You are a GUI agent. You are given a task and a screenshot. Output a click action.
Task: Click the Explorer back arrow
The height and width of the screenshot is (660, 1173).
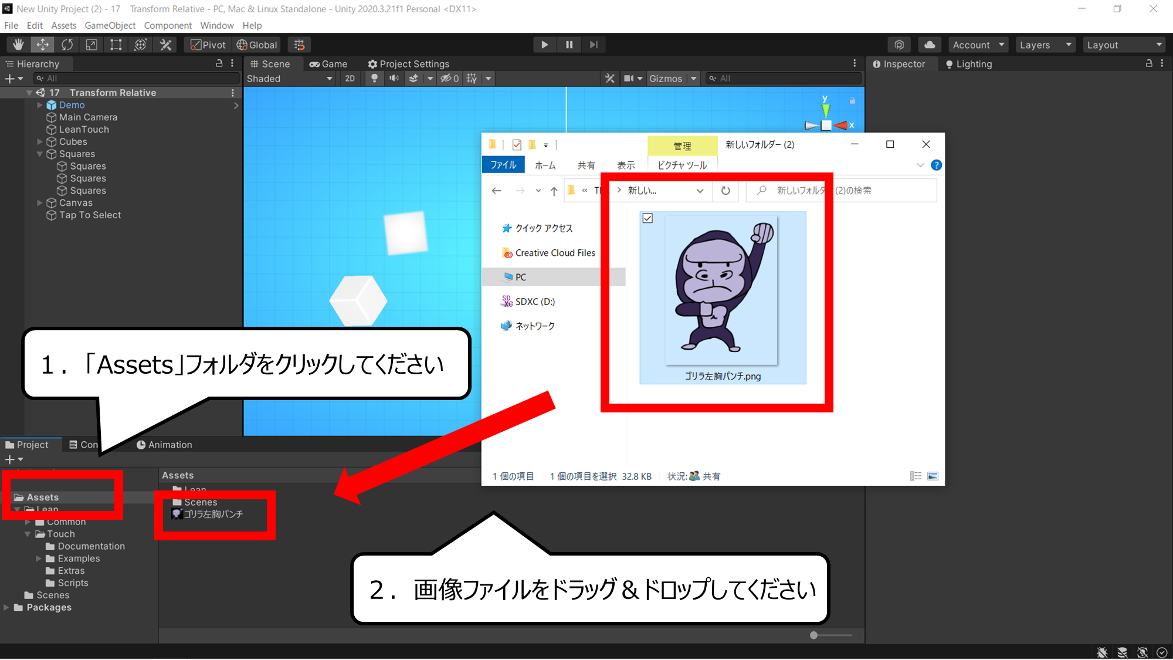coord(496,191)
